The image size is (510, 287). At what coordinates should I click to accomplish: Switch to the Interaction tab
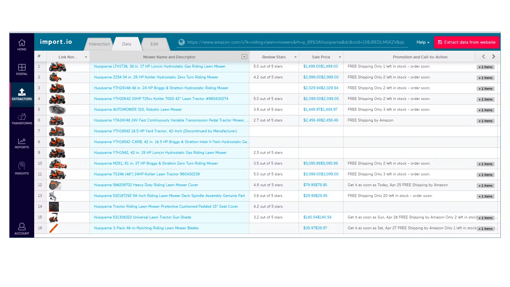99,44
